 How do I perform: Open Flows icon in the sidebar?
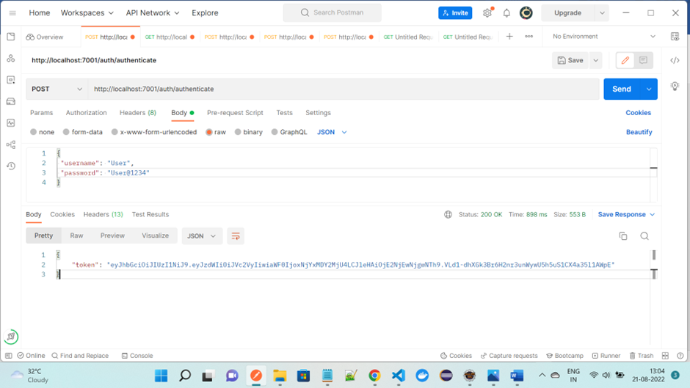[x=11, y=144]
